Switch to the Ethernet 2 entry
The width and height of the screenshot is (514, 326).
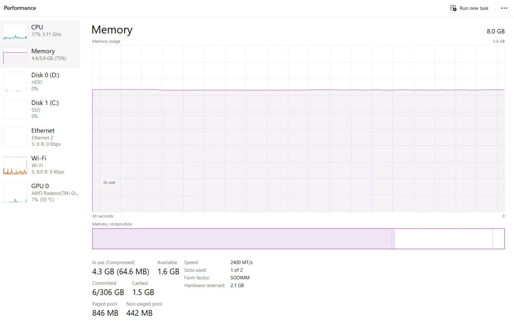point(40,137)
